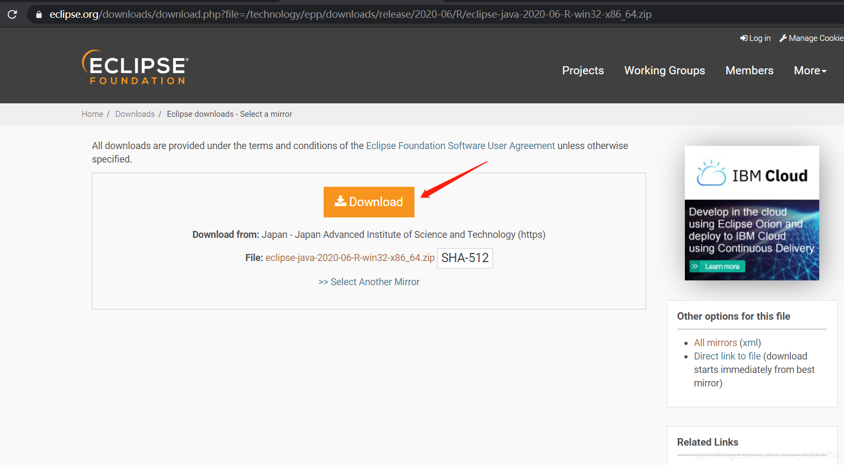Open Manage Cookies settings

pos(811,38)
